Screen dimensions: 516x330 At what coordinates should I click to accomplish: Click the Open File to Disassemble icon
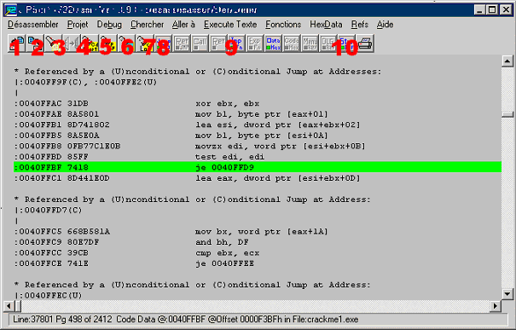coord(16,43)
